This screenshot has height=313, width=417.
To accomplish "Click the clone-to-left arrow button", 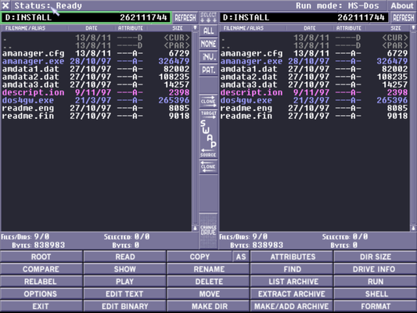I will pos(208,167).
